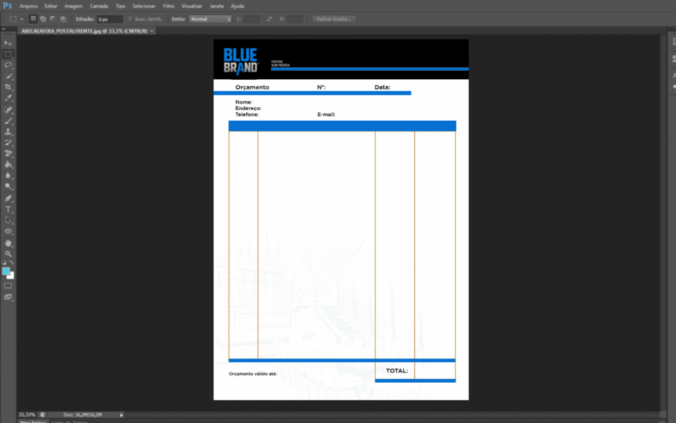Enable 'Add to selection' mode
Screen dimensions: 676x423
43,19
